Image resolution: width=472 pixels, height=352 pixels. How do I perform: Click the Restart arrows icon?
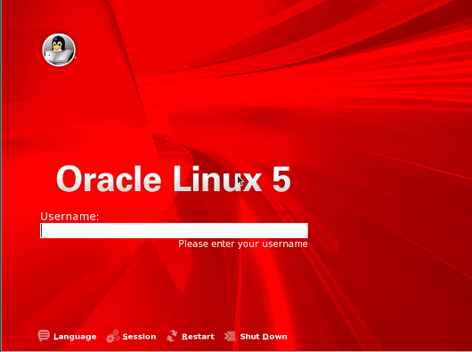click(172, 336)
